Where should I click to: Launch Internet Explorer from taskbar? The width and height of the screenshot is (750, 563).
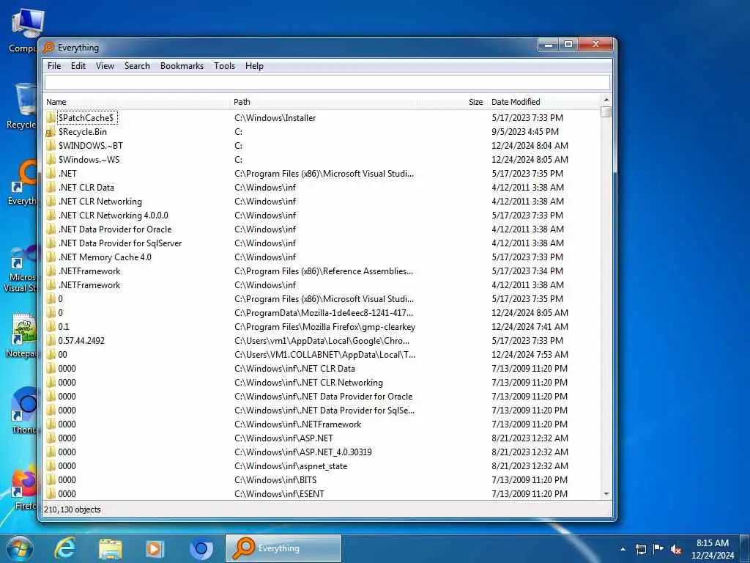pos(64,548)
